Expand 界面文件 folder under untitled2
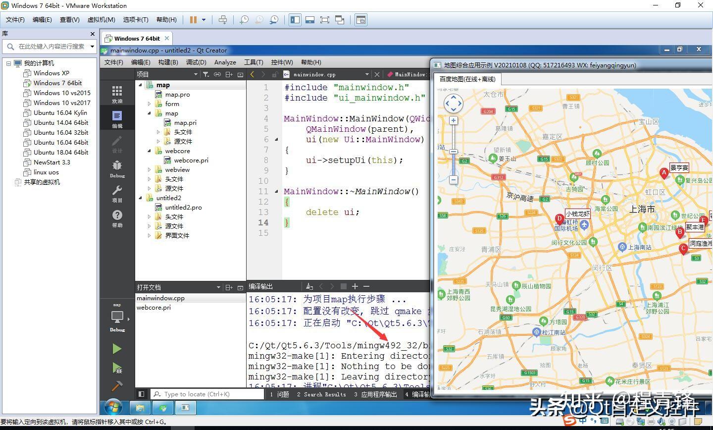This screenshot has width=713, height=430. (x=149, y=236)
